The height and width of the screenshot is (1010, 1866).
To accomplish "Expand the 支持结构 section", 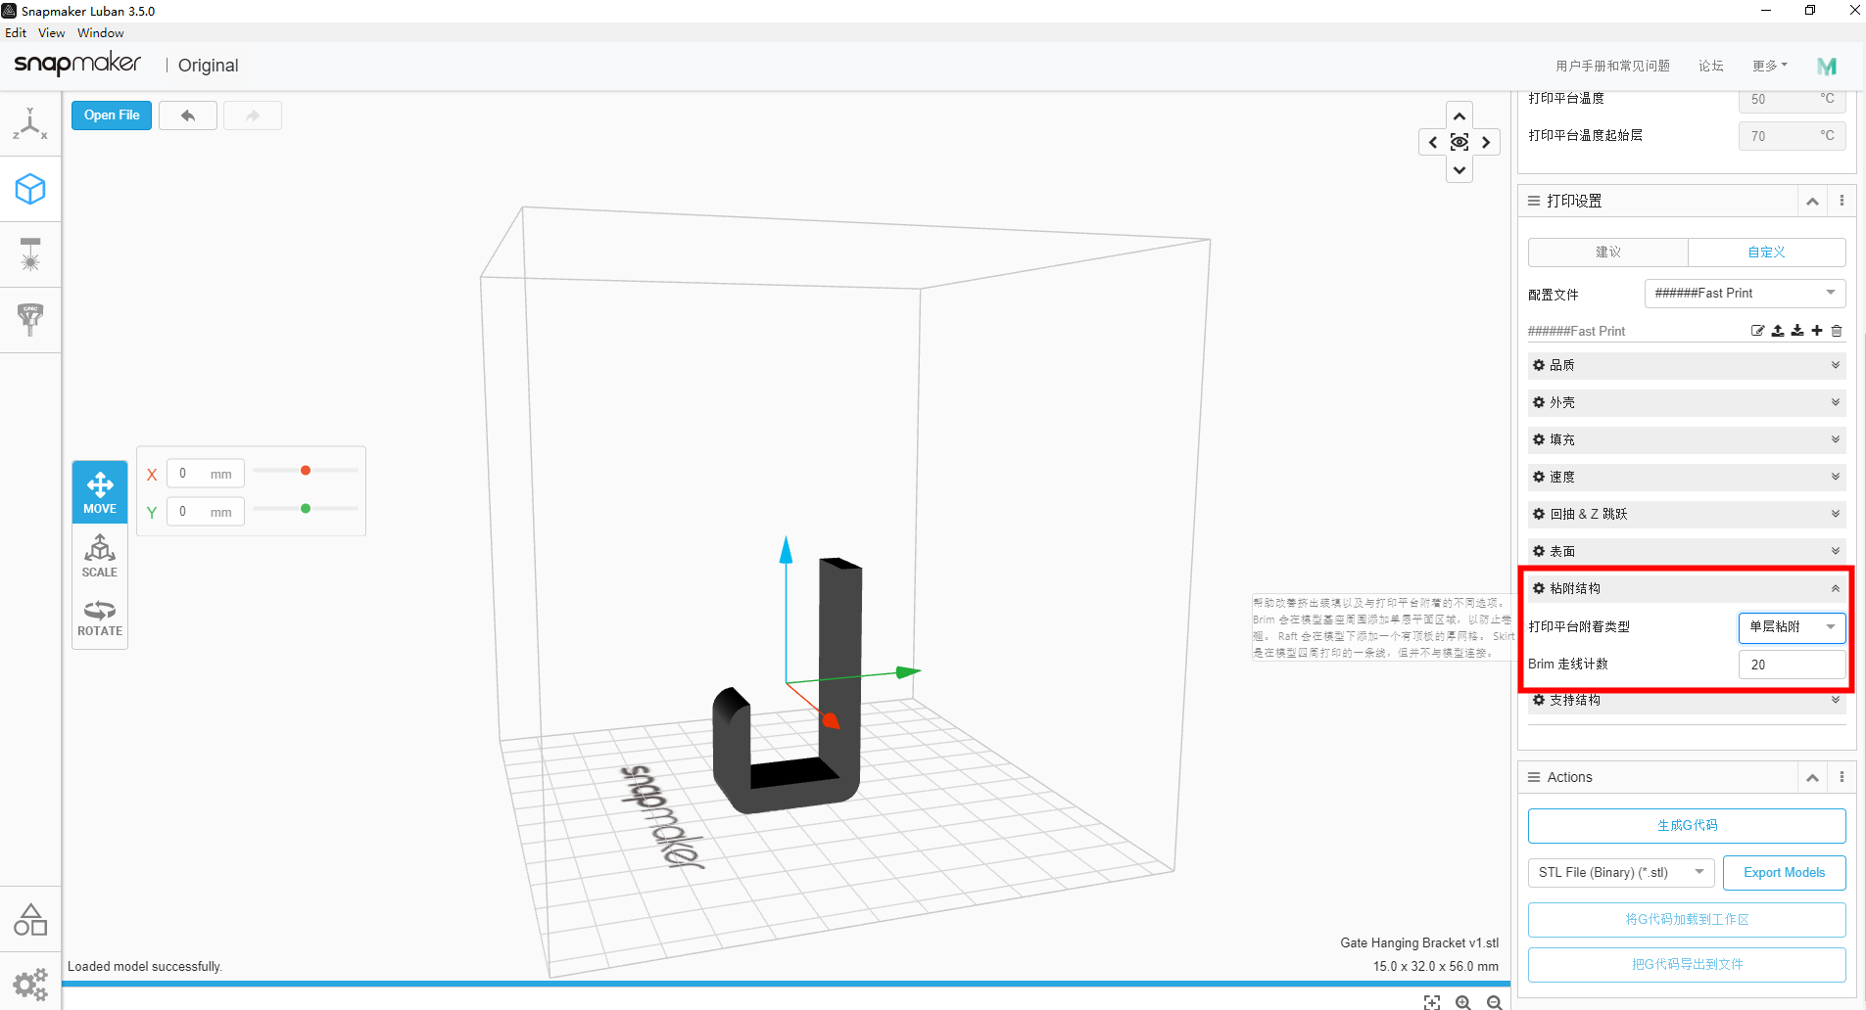I will coord(1687,700).
